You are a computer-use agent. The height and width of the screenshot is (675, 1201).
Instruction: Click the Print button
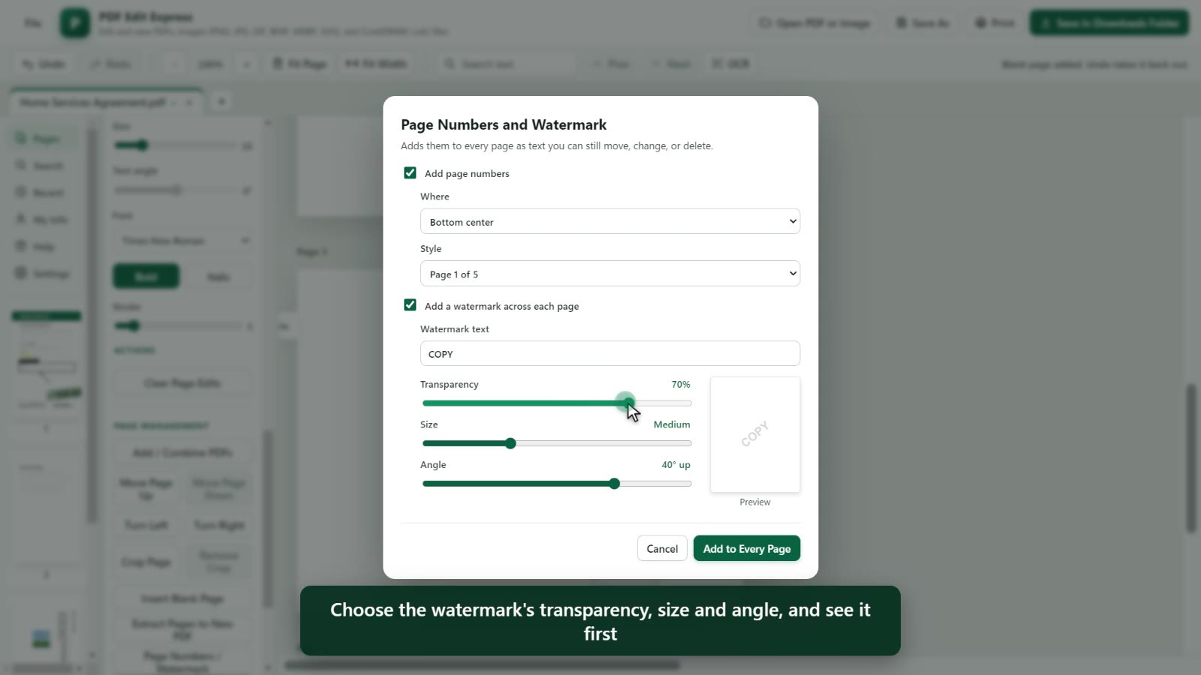tap(995, 23)
